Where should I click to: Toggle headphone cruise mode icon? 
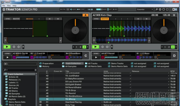[164, 9]
